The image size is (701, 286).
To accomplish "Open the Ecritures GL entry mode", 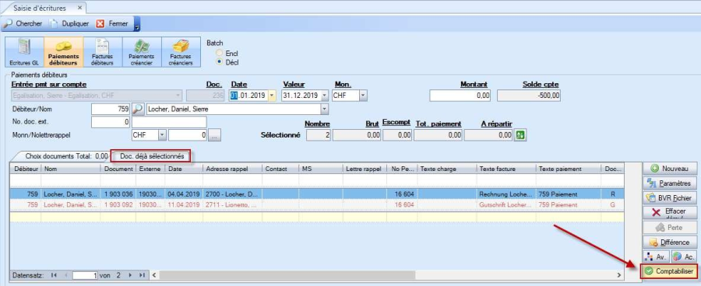I will tap(24, 52).
